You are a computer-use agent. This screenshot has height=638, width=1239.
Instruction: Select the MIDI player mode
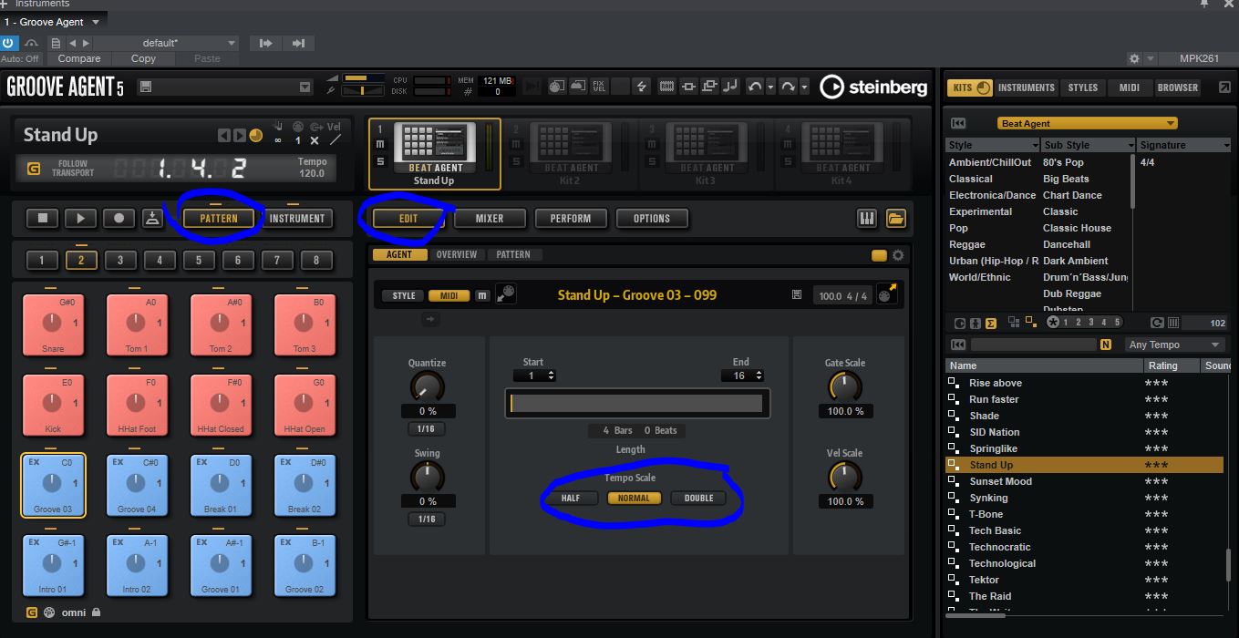pos(449,295)
